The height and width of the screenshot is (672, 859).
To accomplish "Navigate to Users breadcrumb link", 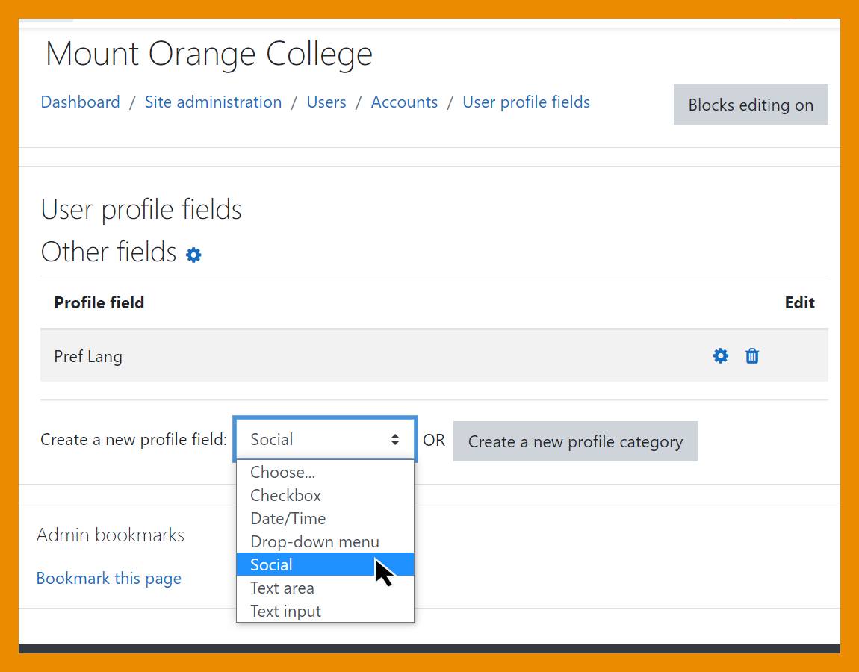I will click(326, 102).
